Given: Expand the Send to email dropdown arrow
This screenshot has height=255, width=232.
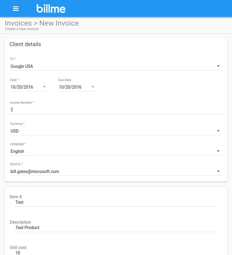Looking at the screenshot, I should coord(218,171).
